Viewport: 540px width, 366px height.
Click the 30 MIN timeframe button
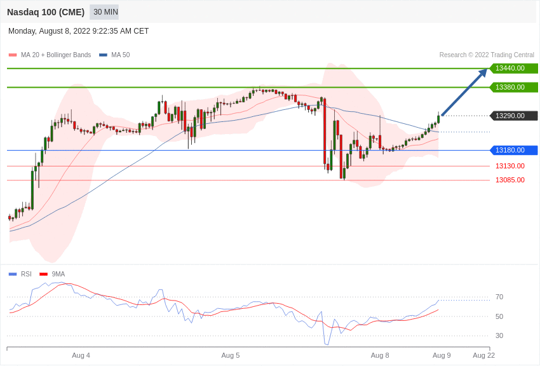(x=105, y=12)
